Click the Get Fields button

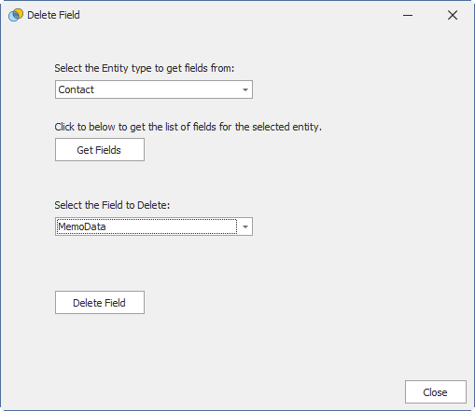pos(100,150)
